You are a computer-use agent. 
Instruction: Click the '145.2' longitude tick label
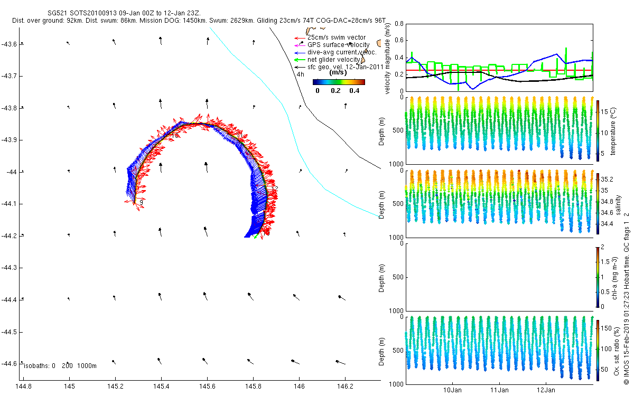[115, 386]
